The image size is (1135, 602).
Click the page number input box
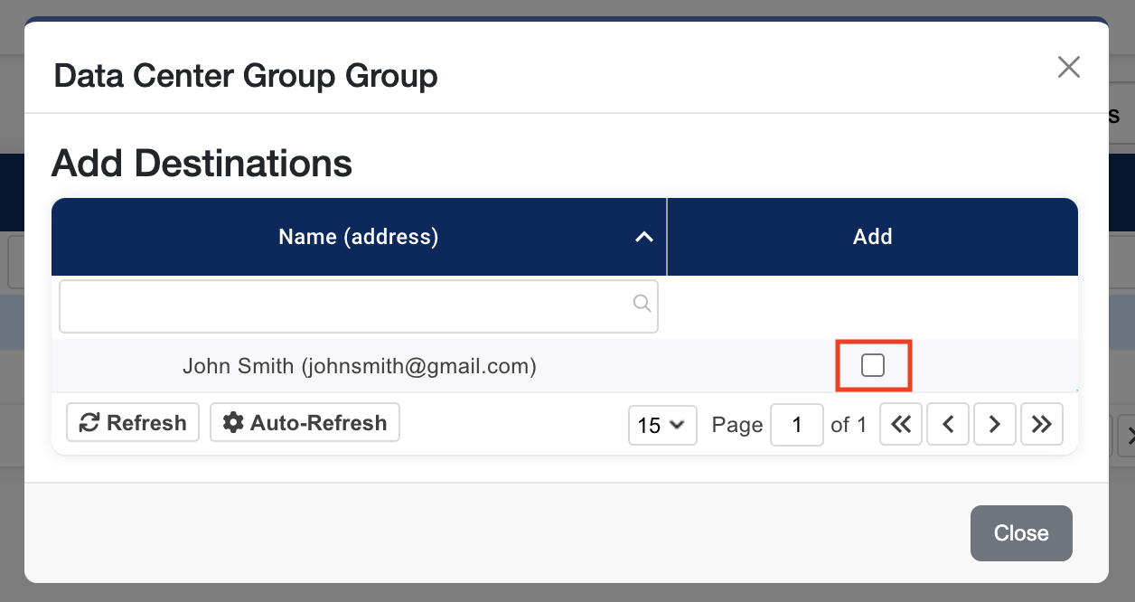[x=796, y=425]
